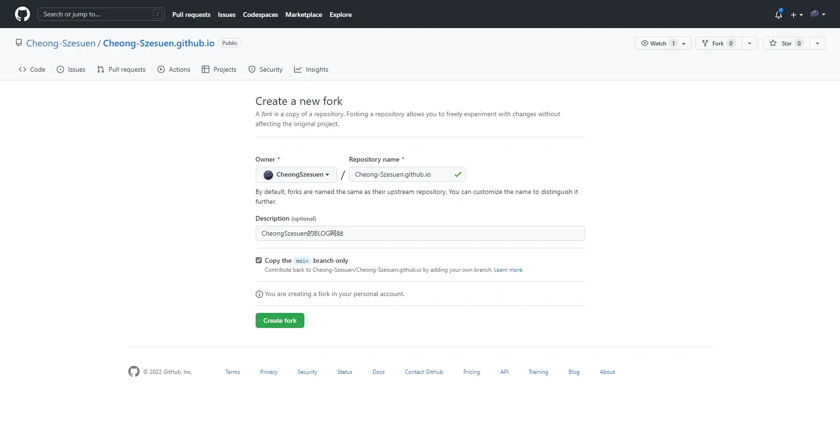This screenshot has width=840, height=438.
Task: Select the Code tab's angle brackets icon
Action: tap(22, 69)
